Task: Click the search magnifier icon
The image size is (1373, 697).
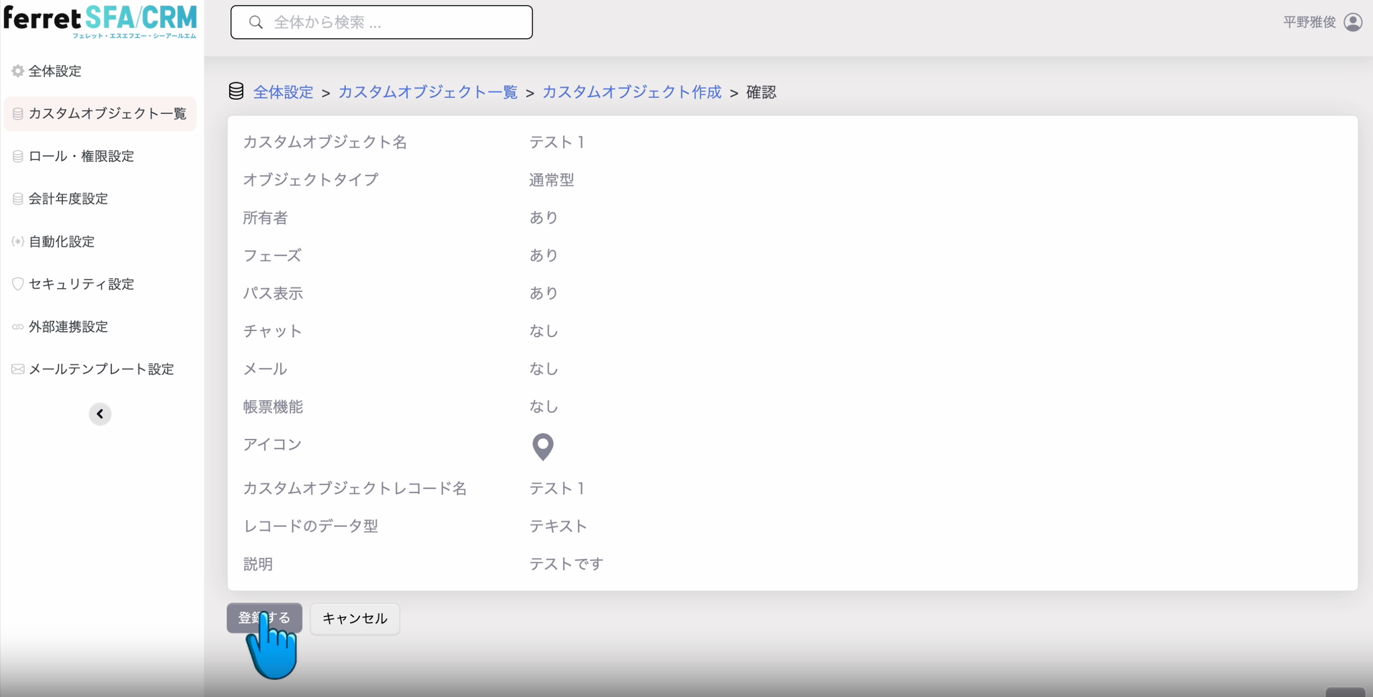Action: point(255,22)
